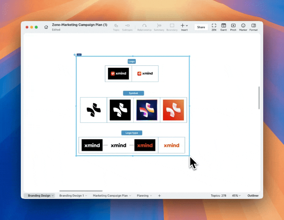The image size is (284, 220).
Task: Add a Summary bracket
Action: [159, 27]
